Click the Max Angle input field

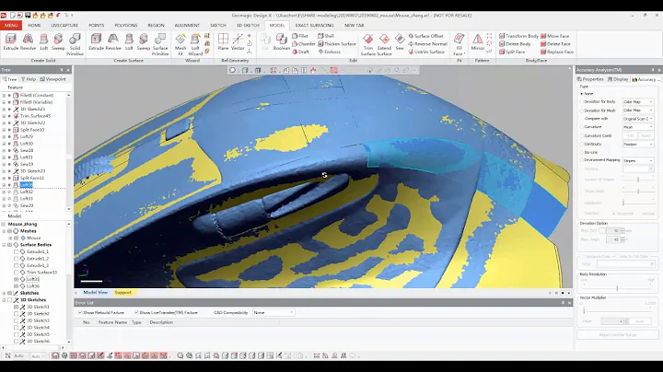[x=612, y=239]
